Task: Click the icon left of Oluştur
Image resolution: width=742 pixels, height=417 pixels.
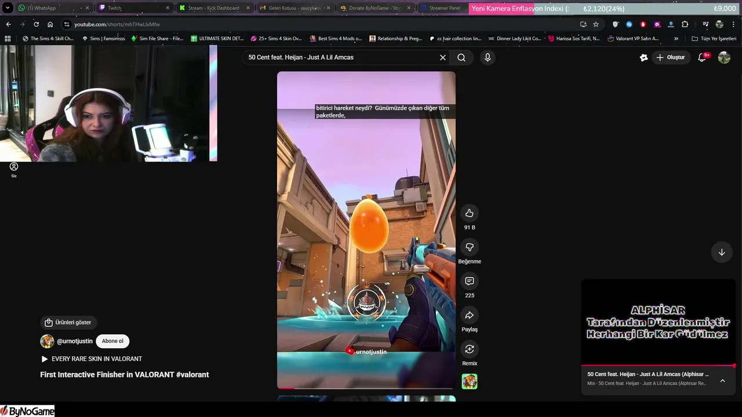Action: 643,57
